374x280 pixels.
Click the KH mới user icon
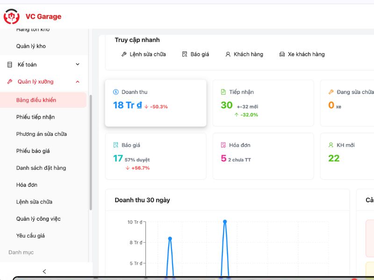tap(331, 145)
